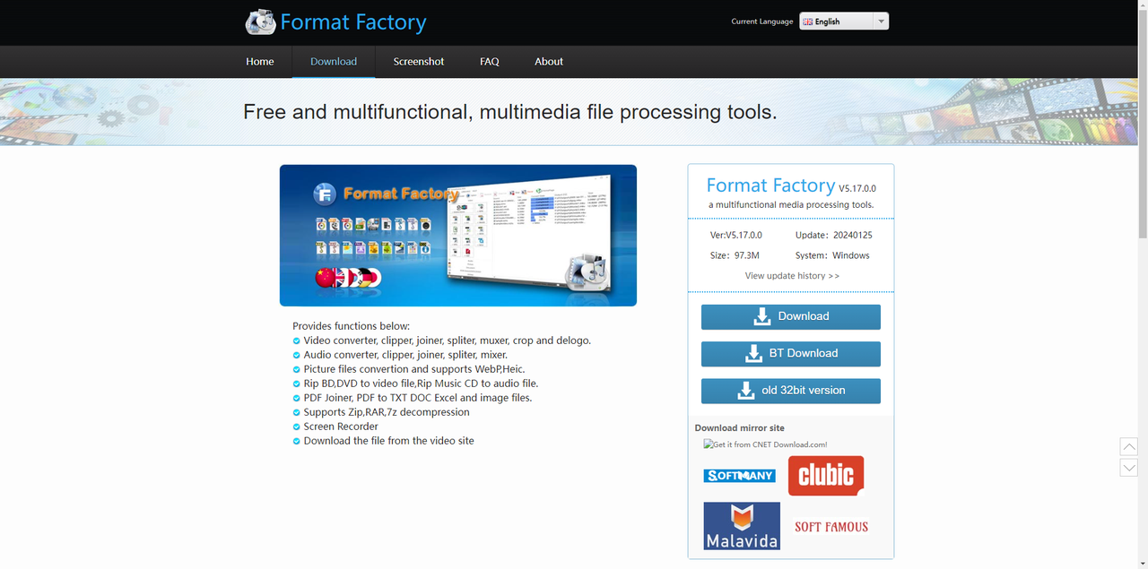1148x569 pixels.
Task: Click the 'Provides functions below:' text
Action: [x=351, y=326]
